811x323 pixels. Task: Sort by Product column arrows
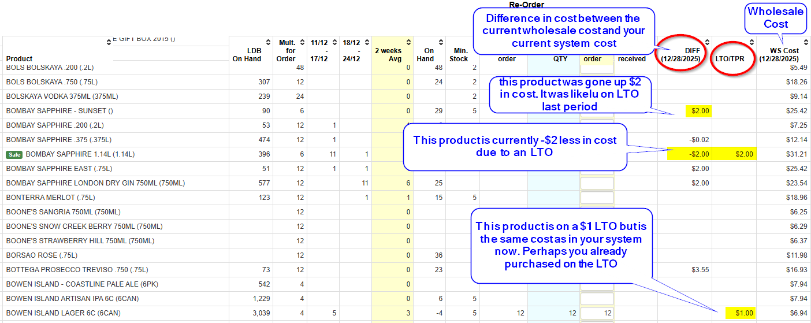(107, 42)
